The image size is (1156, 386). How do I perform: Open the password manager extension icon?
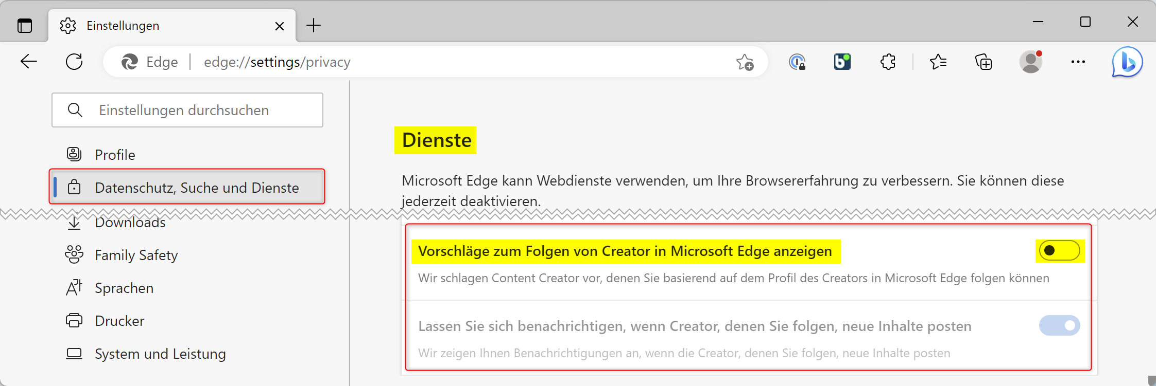click(x=797, y=62)
